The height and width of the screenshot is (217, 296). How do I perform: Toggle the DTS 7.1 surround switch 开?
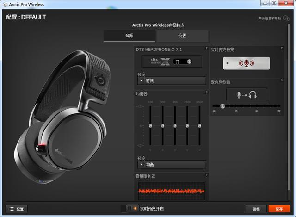coord(182,61)
